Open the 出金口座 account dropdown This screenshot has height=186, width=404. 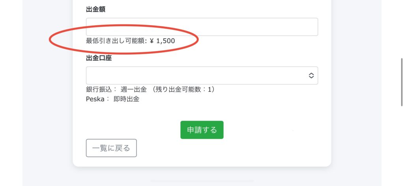tap(197, 76)
